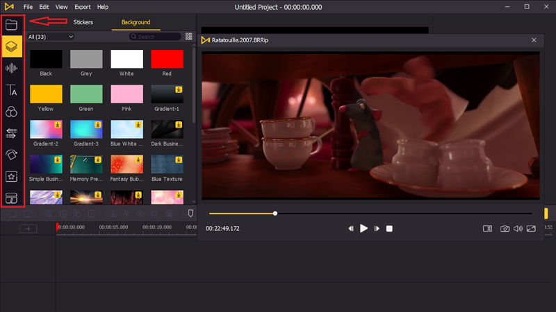Screen dimensions: 556x312
Task: Switch to the Background tab
Action: (x=136, y=22)
